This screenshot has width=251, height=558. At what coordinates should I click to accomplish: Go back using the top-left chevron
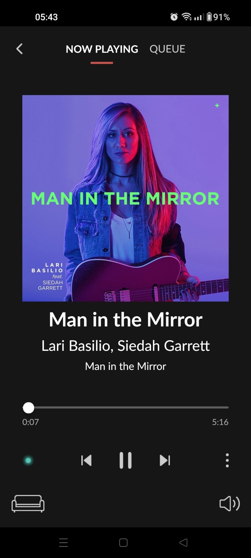(x=19, y=49)
